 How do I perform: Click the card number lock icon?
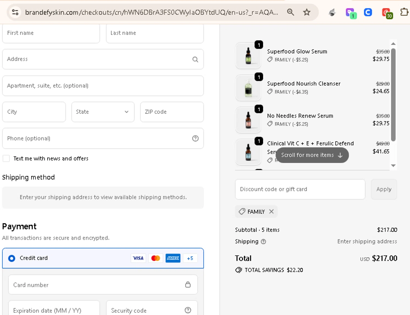click(188, 285)
